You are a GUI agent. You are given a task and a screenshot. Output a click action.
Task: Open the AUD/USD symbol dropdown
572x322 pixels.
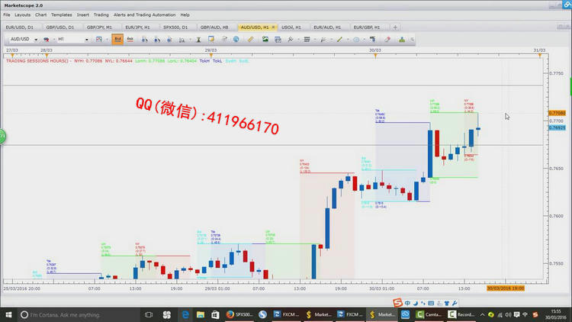click(x=36, y=40)
